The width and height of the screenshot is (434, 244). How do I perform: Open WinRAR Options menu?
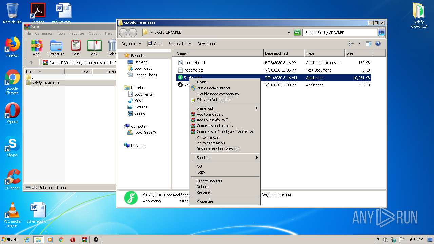click(95, 33)
